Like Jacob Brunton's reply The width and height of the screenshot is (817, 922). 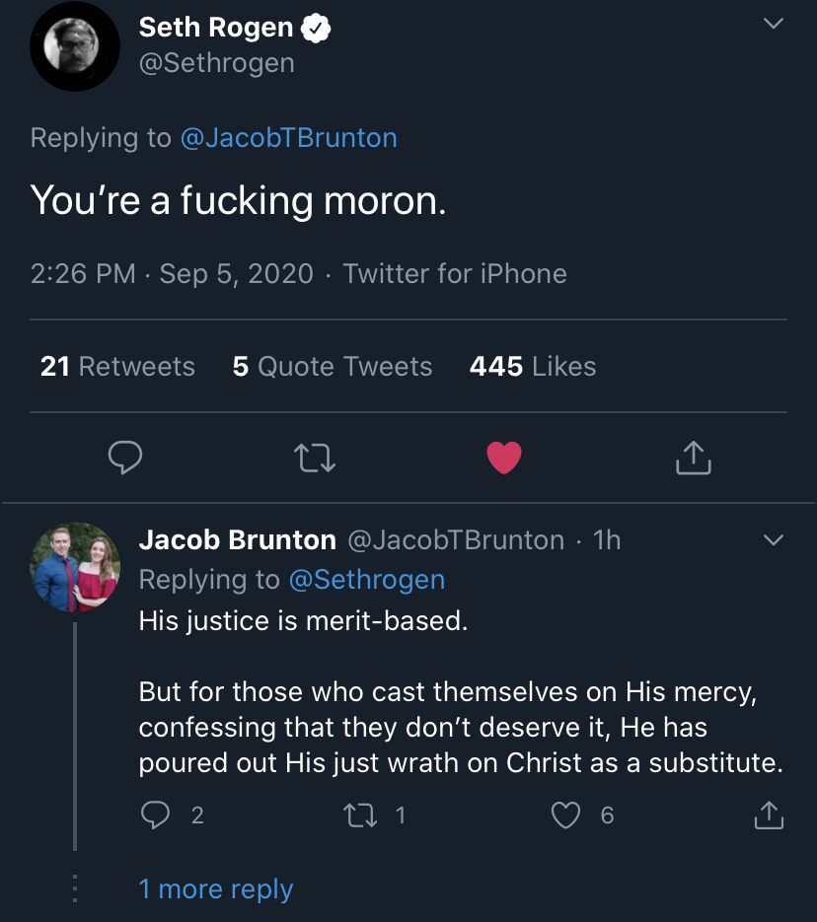(565, 816)
